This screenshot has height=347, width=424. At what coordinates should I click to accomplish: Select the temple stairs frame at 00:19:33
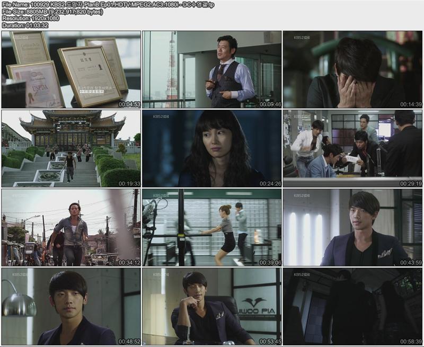(x=71, y=148)
